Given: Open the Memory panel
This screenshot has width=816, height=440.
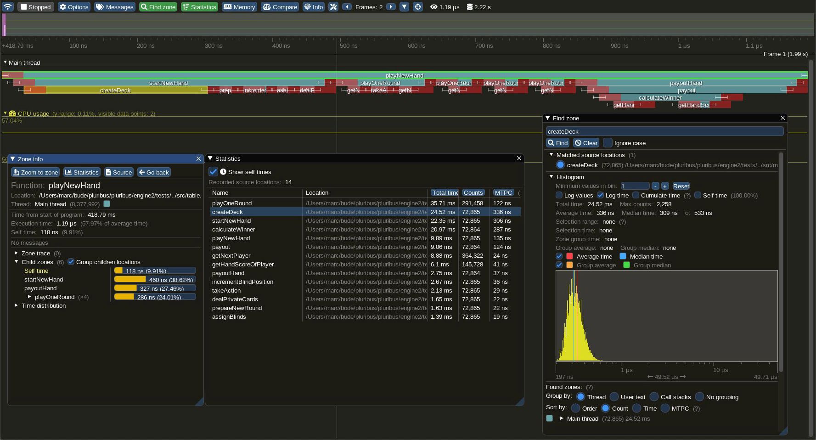Looking at the screenshot, I should click(x=239, y=7).
